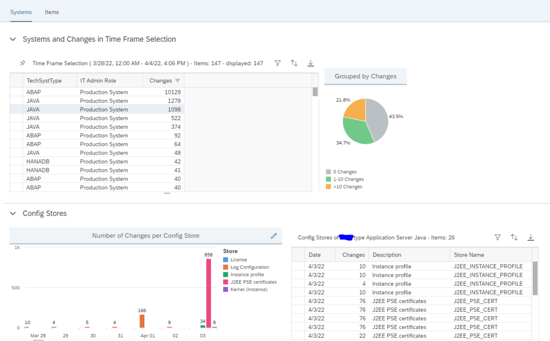This screenshot has width=550, height=341.
Task: Select the Systems tab
Action: pos(21,12)
